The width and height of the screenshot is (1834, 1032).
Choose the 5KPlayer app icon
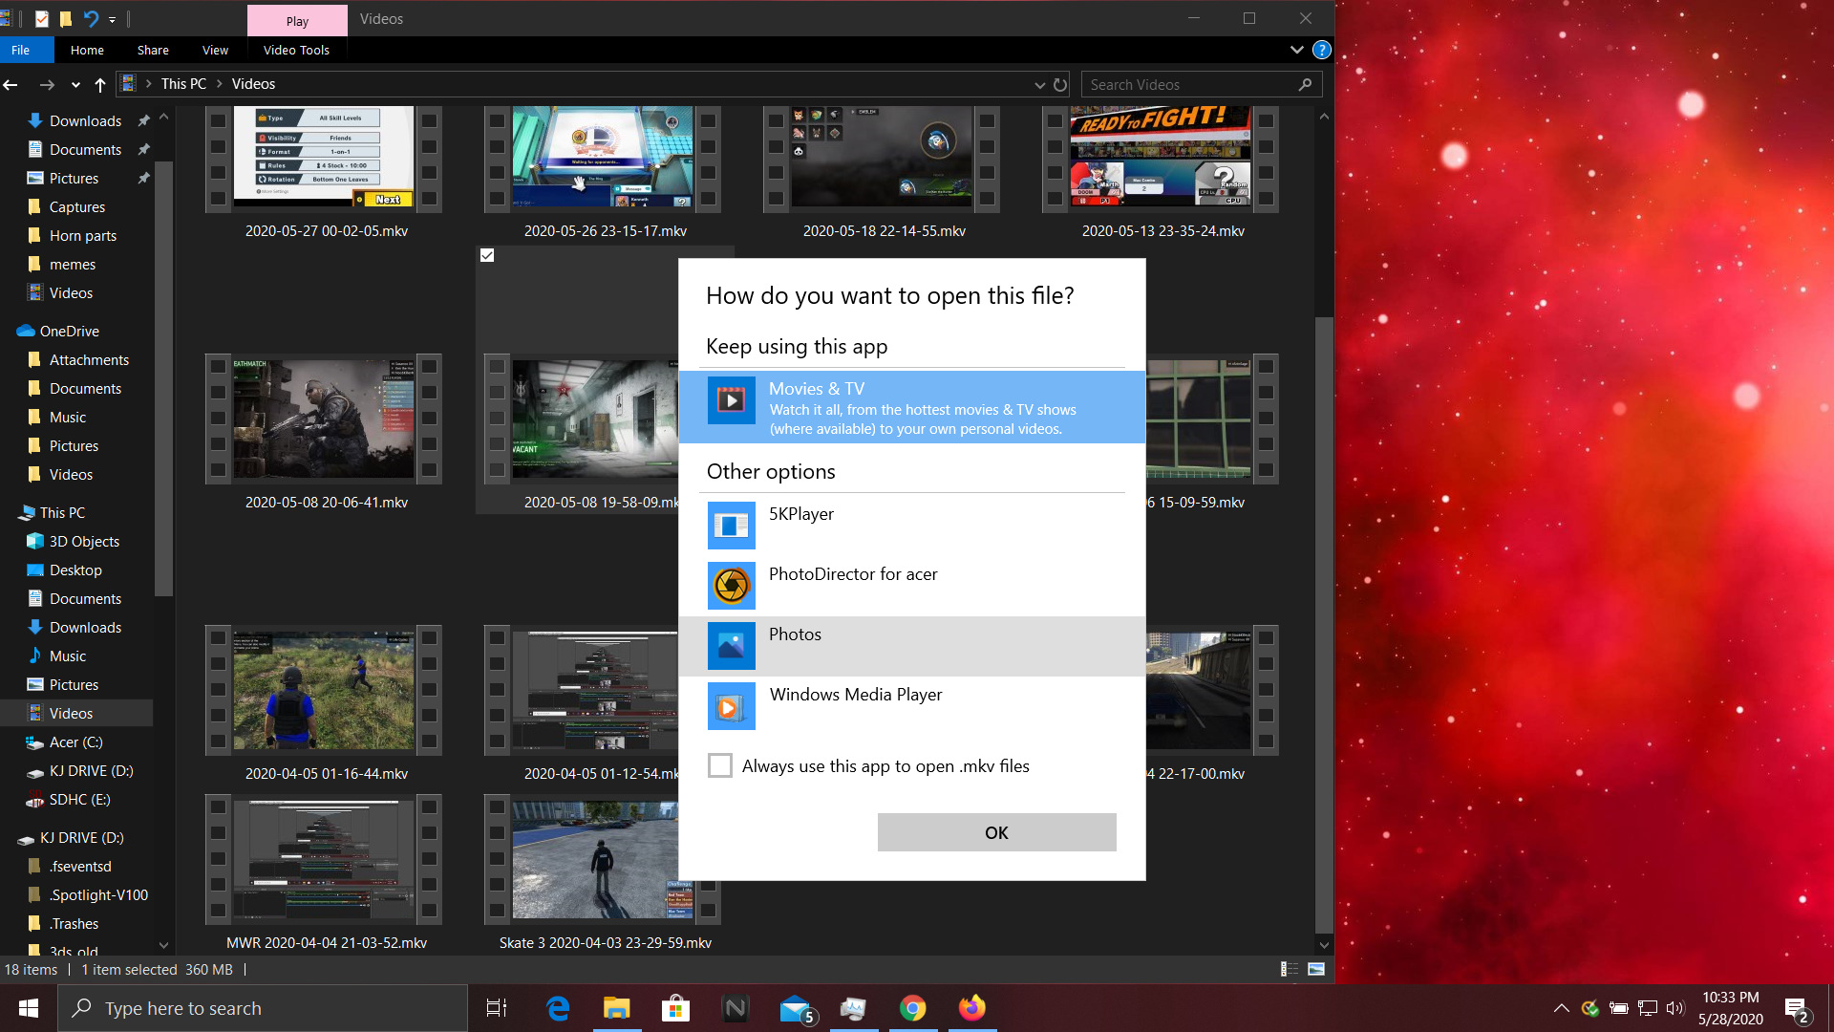[731, 526]
